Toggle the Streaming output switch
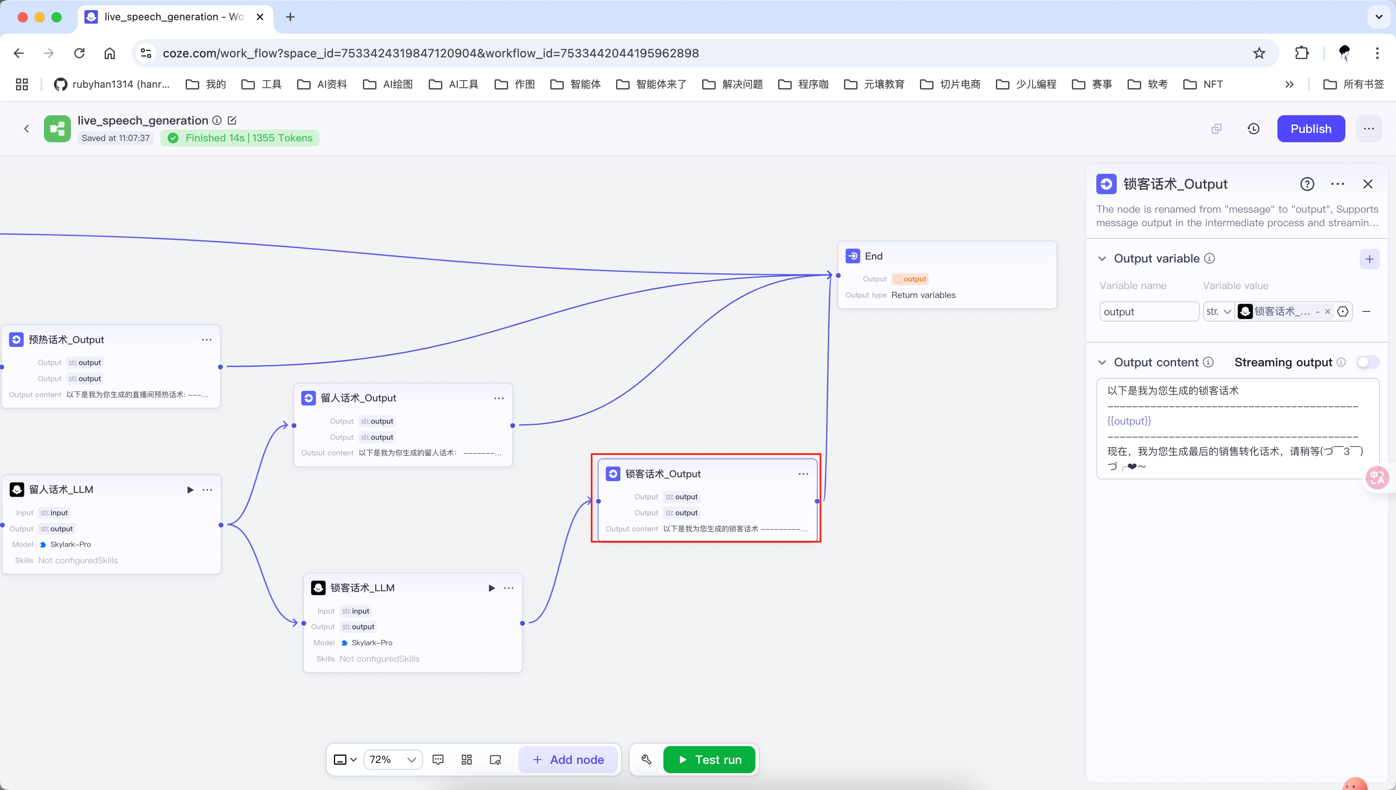Image resolution: width=1396 pixels, height=790 pixels. click(1367, 362)
